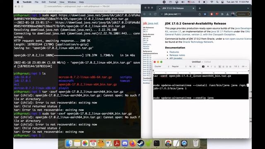Open the Trash in the Dock
Screen dimensions: 265x149
pos(196,143)
